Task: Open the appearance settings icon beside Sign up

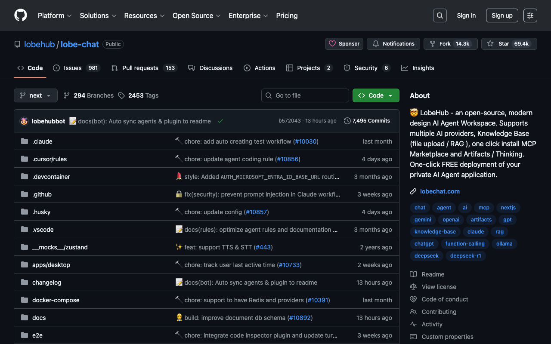Action: coord(530,15)
